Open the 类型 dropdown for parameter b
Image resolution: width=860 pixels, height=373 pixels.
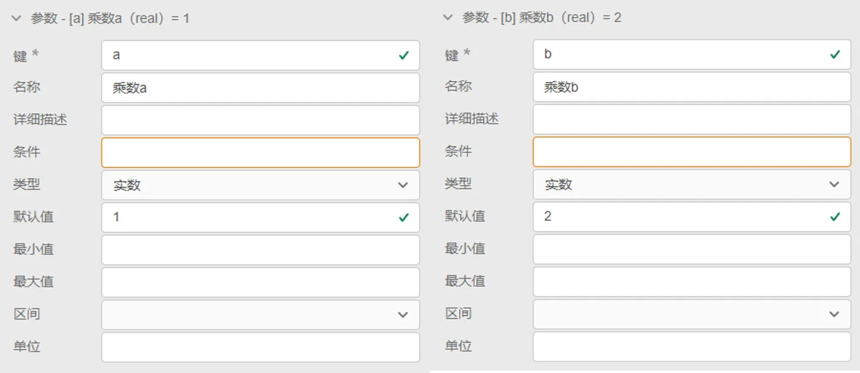692,184
